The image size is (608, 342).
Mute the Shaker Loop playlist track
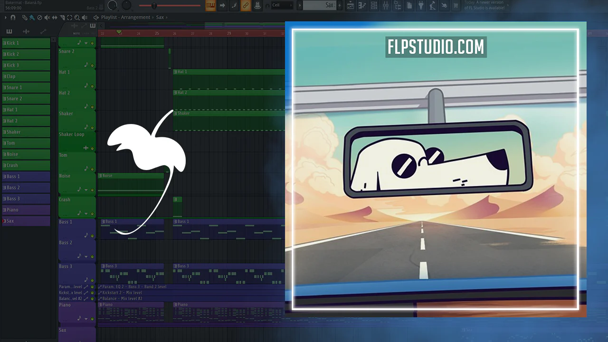point(92,148)
